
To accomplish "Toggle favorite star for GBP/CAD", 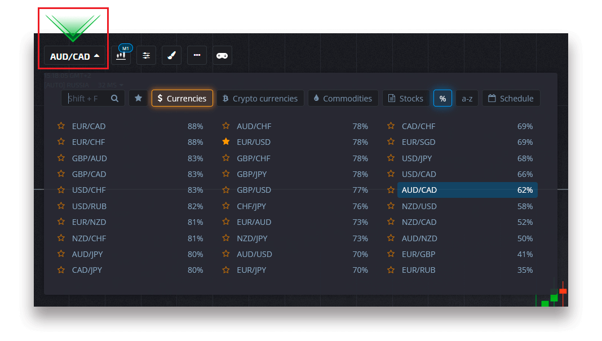I will pos(61,174).
